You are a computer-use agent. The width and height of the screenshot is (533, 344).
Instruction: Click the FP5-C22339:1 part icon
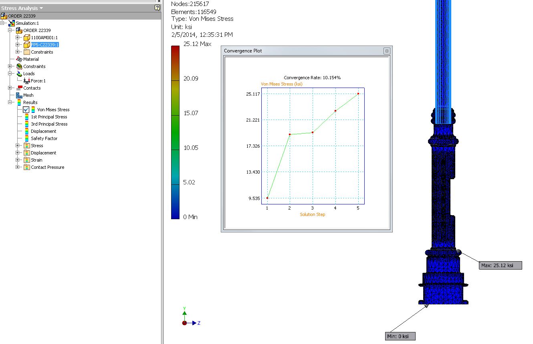[27, 45]
